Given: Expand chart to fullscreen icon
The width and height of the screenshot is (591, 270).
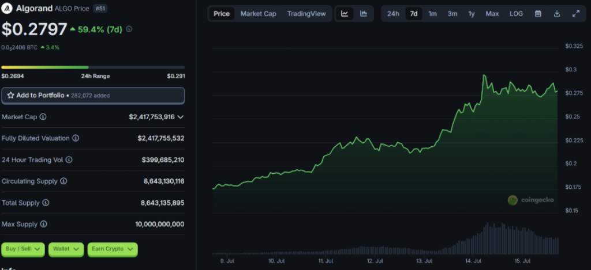Looking at the screenshot, I should coord(575,14).
